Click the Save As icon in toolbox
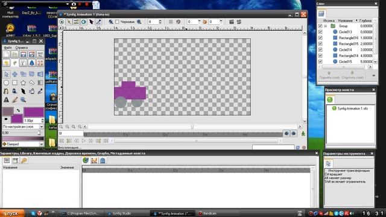The height and width of the screenshot is (217, 386). pyautogui.click(x=32, y=54)
